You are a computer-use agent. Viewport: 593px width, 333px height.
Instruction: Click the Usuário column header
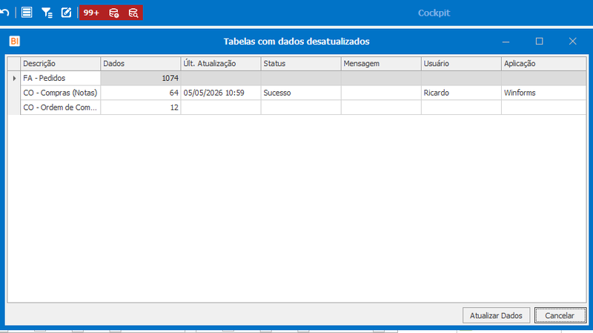click(461, 64)
